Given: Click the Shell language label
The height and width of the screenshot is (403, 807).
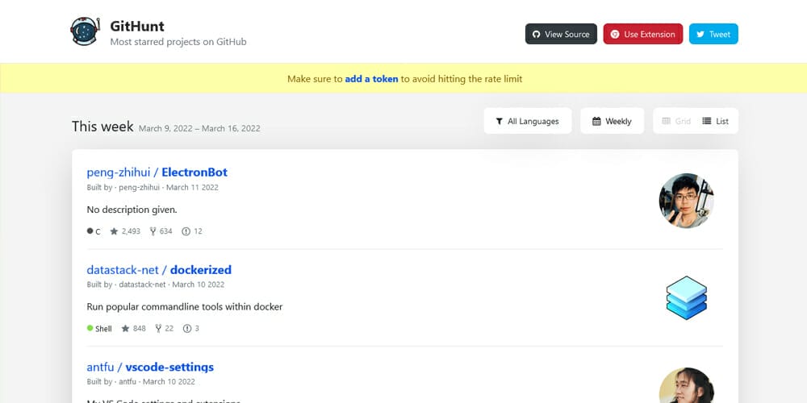Looking at the screenshot, I should tap(99, 329).
